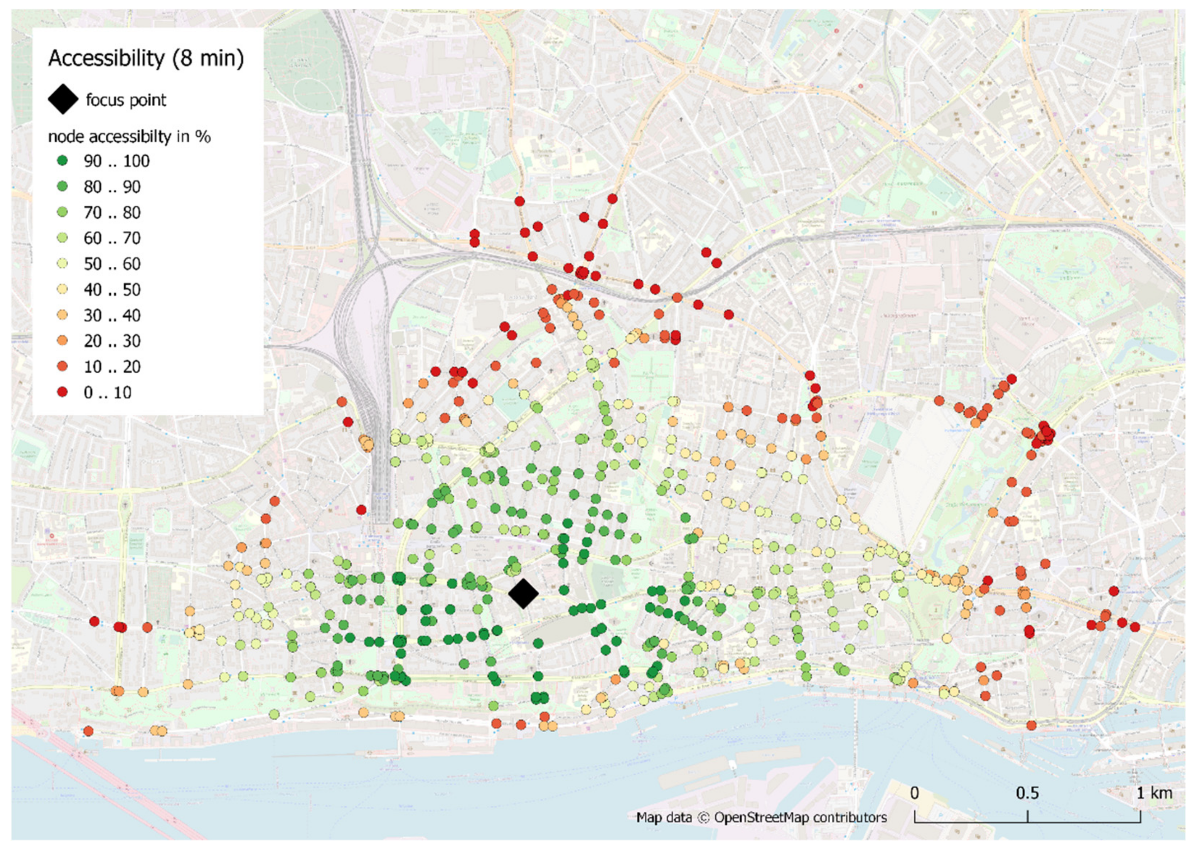Image resolution: width=1195 pixels, height=851 pixels.
Task: Pick the 50 .. 60 legend circle
Action: click(x=62, y=264)
